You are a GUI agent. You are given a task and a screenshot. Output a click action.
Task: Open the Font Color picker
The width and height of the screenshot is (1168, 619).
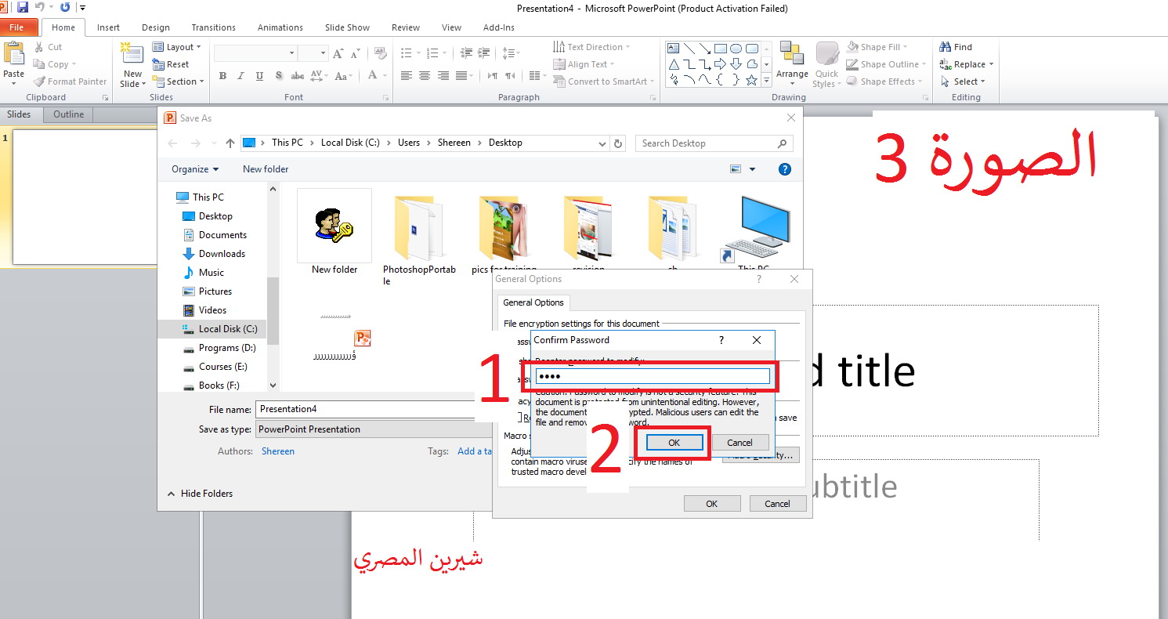click(374, 76)
